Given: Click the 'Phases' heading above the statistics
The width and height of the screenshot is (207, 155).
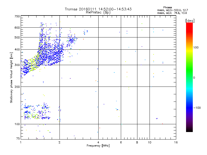Looking at the screenshot, I should point(167,7).
